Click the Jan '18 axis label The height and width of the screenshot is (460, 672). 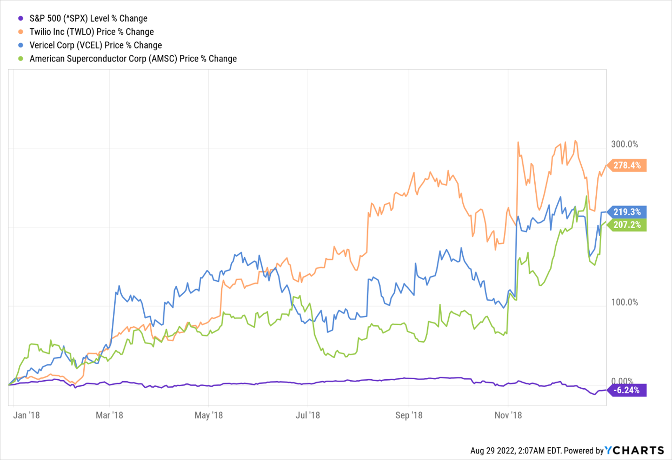click(26, 415)
